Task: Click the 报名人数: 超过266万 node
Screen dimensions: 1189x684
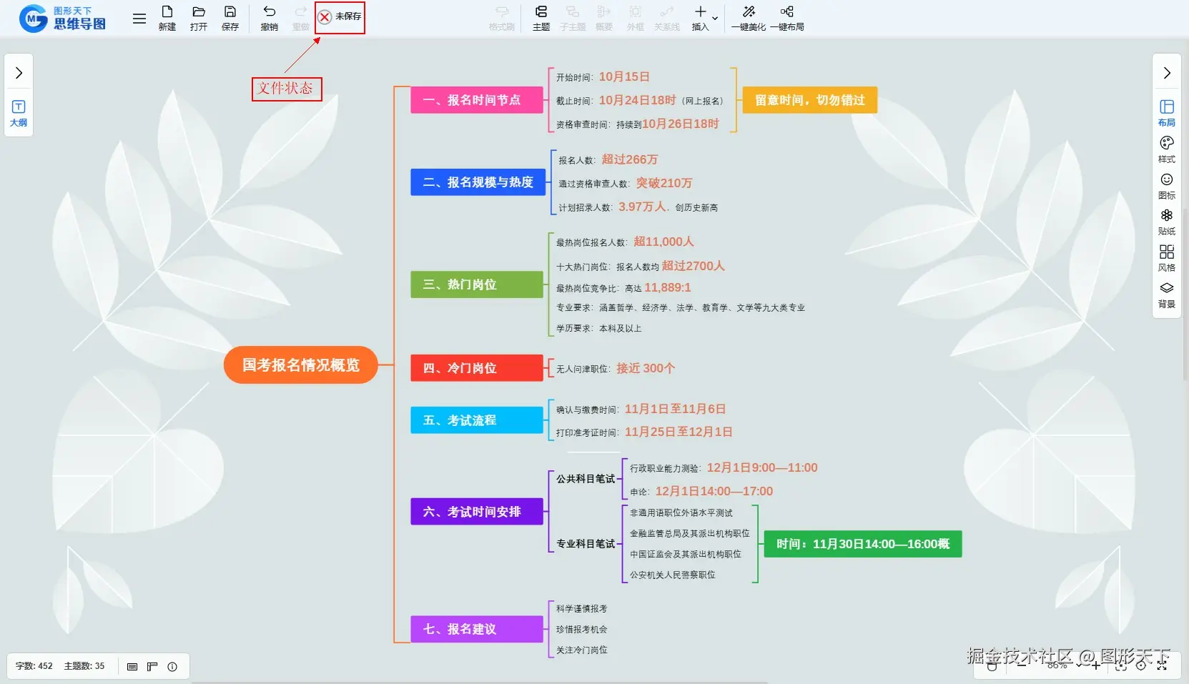Action: pos(608,159)
